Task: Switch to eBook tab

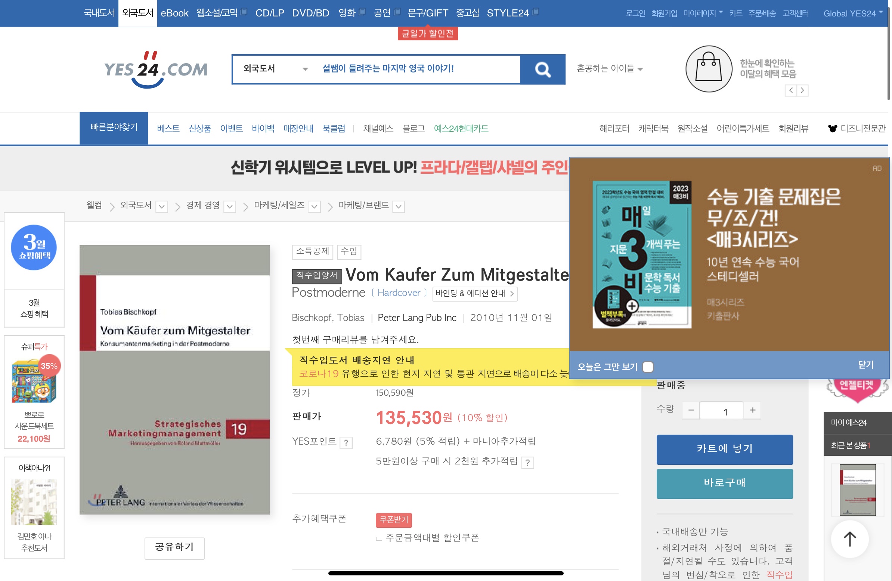Action: (x=174, y=13)
